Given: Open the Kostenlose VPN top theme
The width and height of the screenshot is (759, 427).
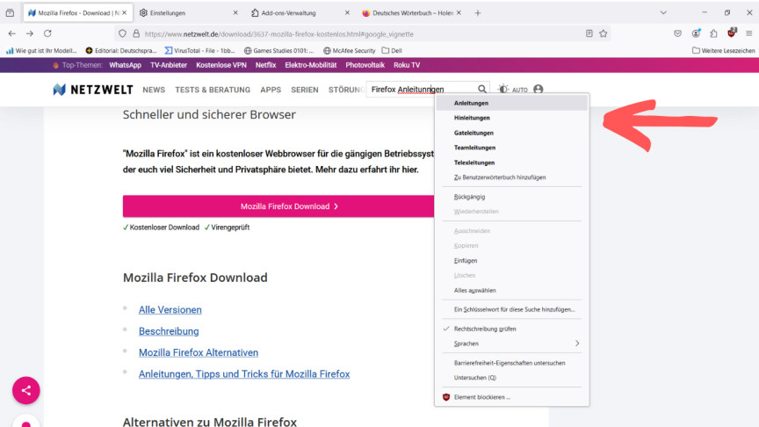Looking at the screenshot, I should pyautogui.click(x=221, y=65).
